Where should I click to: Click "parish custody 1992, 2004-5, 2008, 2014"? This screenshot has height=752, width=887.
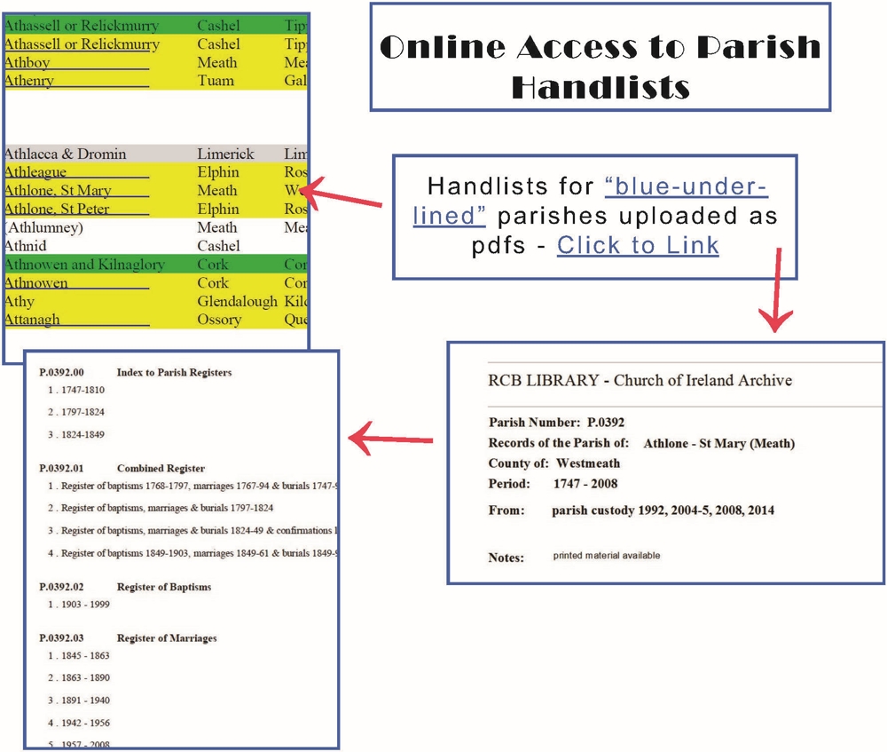[663, 511]
